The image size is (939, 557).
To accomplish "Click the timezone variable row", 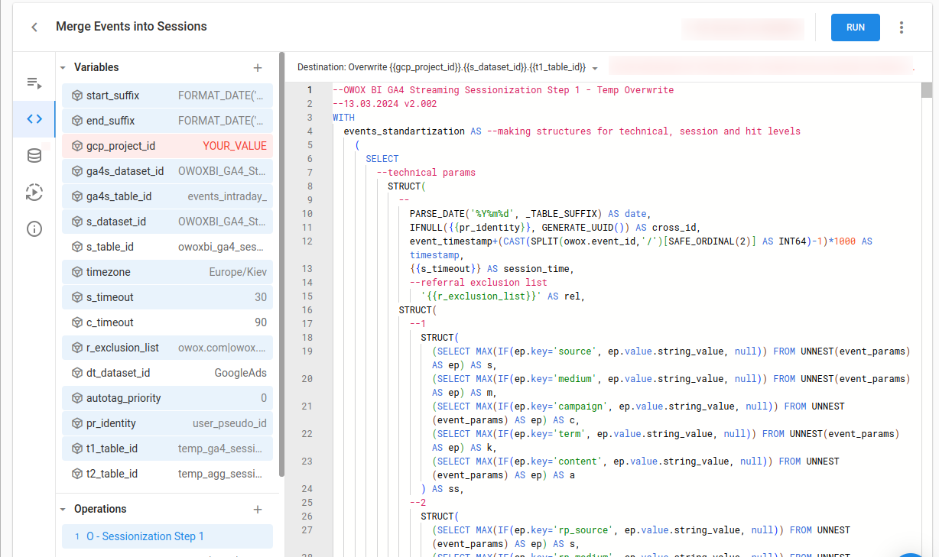I will click(x=167, y=272).
